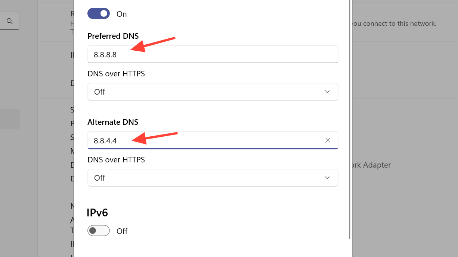Select the highlighted sidebar item on the left

pyautogui.click(x=10, y=119)
